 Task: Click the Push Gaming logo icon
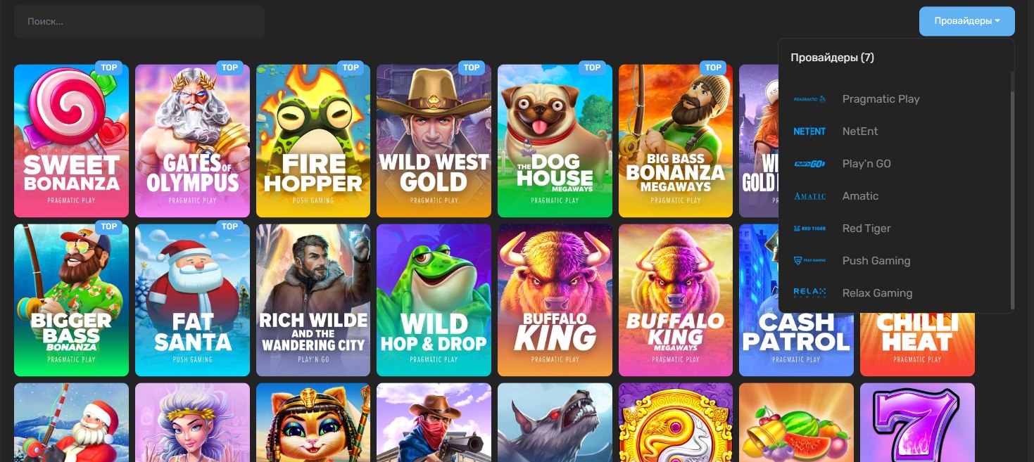tap(809, 261)
